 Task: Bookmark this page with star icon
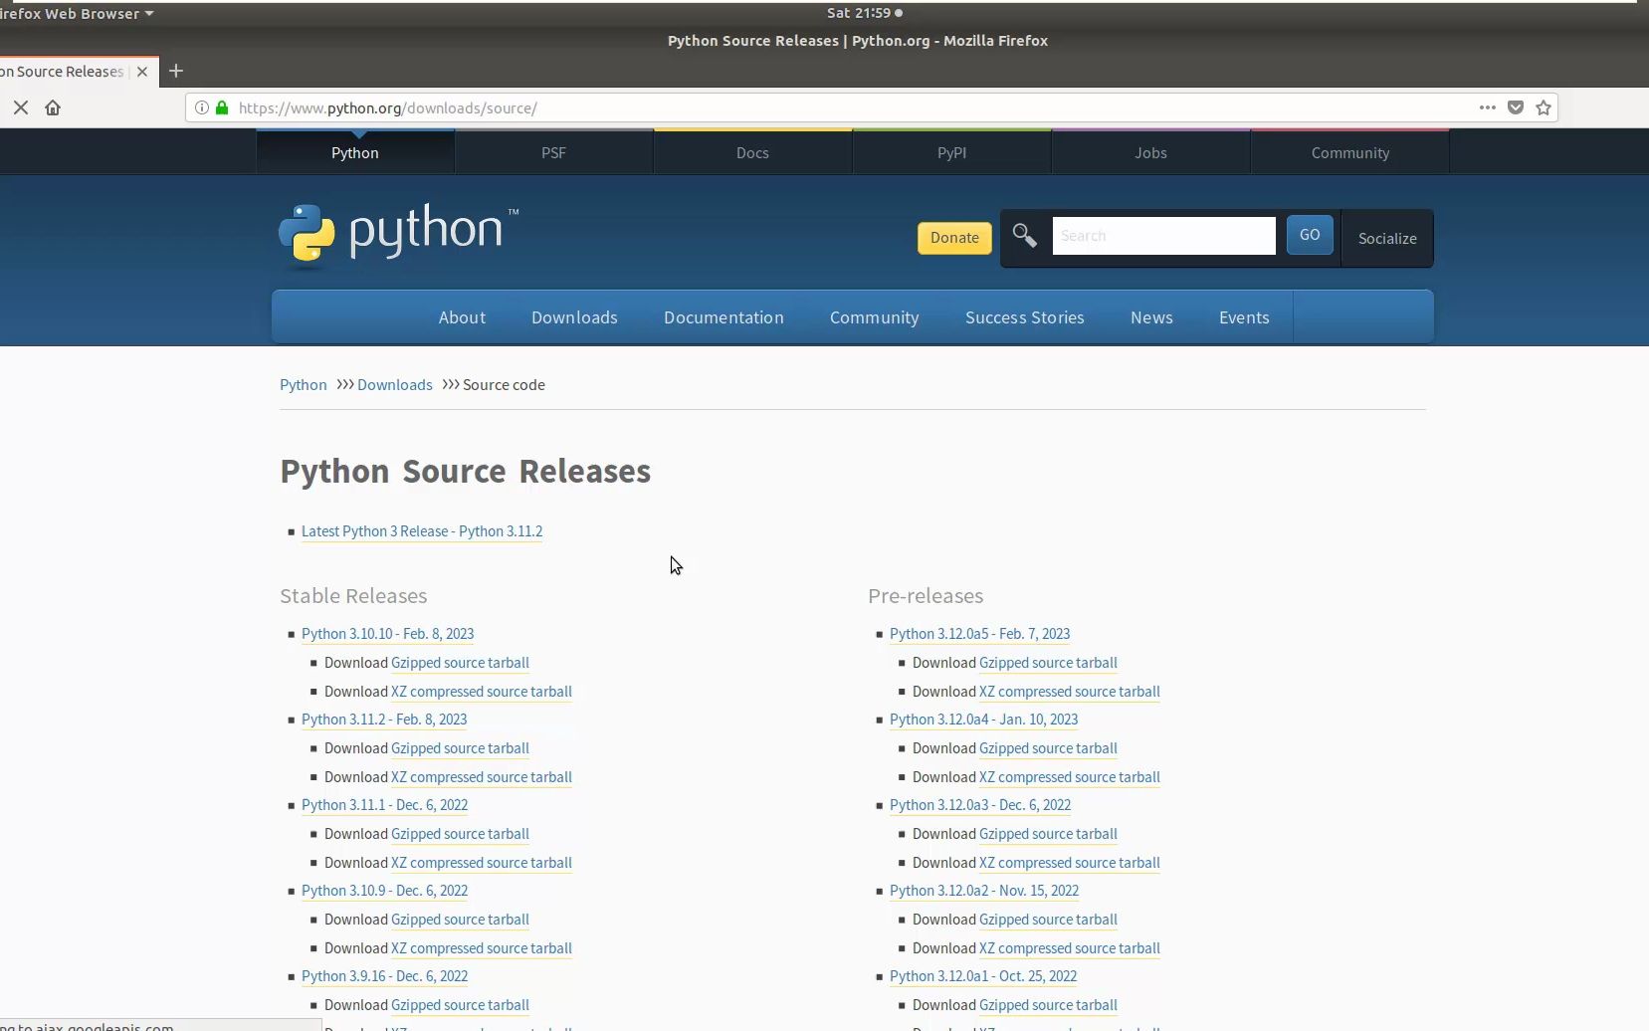[x=1544, y=107]
